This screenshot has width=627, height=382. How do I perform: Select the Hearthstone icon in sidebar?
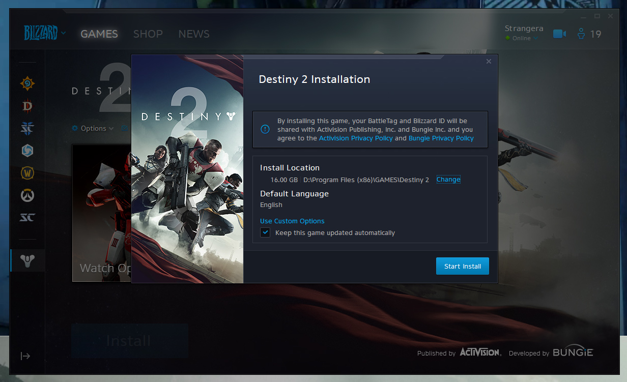[27, 83]
